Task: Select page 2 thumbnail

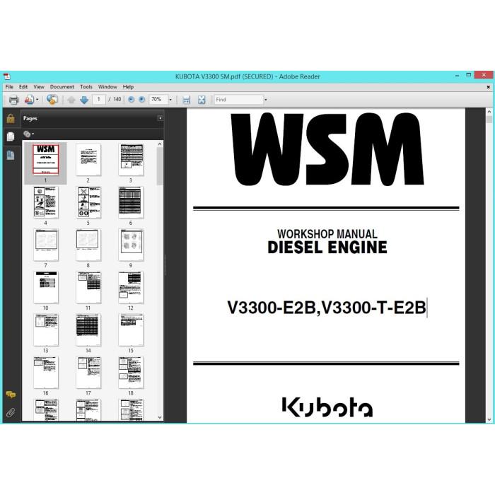Action: click(88, 160)
